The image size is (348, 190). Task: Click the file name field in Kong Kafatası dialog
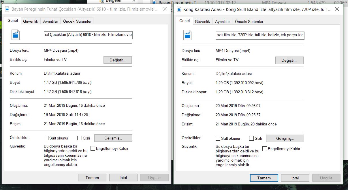260,35
